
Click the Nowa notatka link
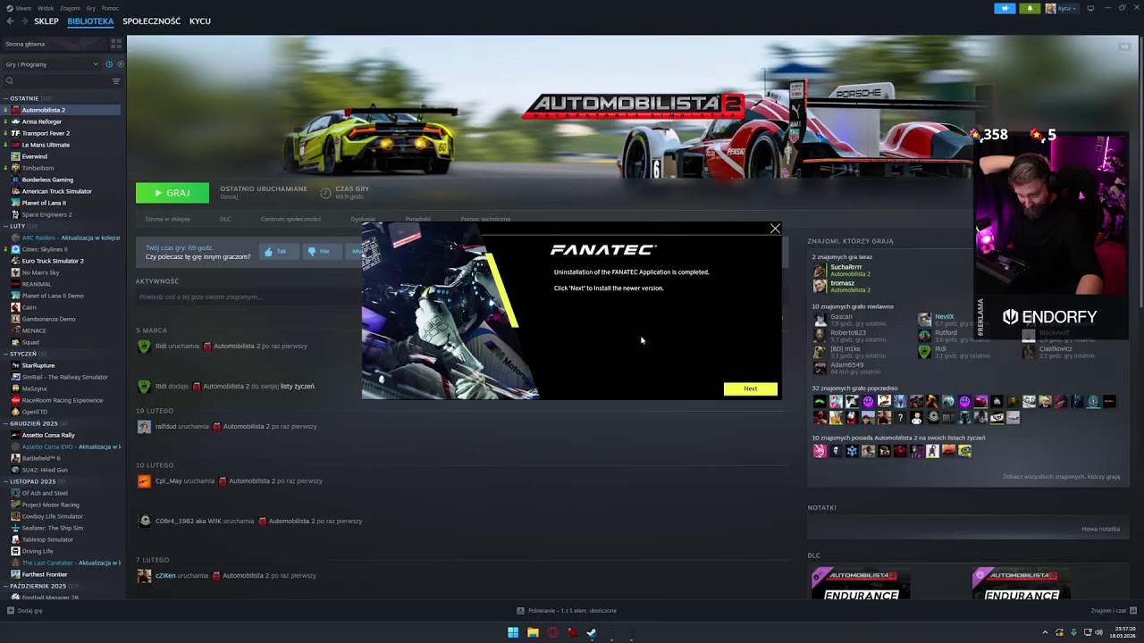click(x=1100, y=529)
